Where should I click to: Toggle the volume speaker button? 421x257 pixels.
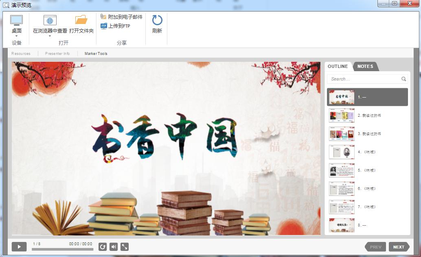114,247
